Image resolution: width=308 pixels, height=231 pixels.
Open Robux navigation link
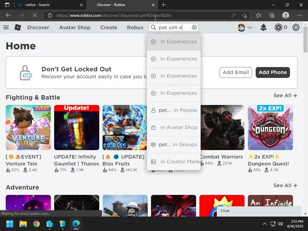(135, 27)
